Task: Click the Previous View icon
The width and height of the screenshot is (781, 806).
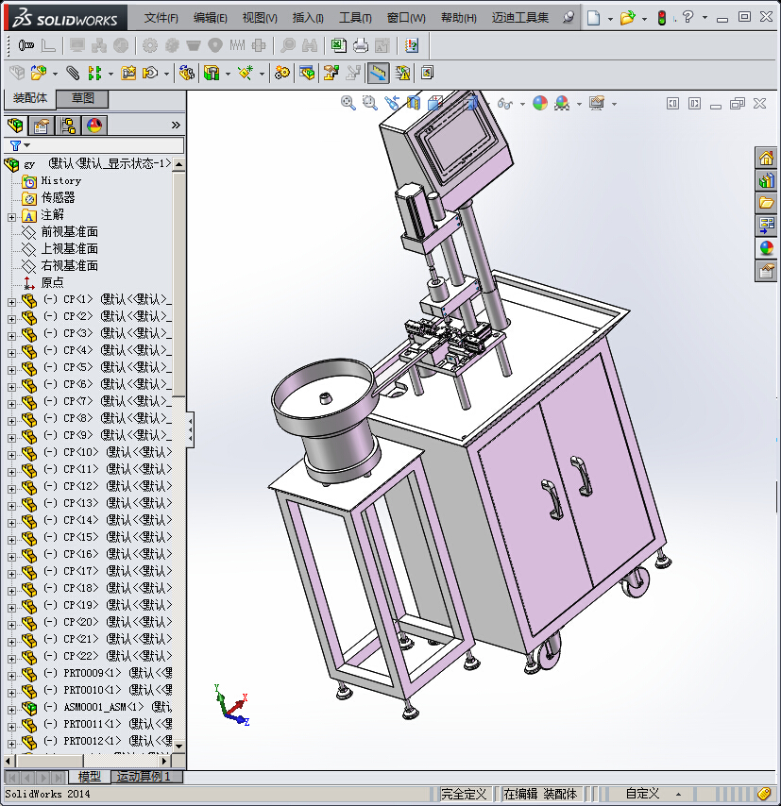Action: (392, 103)
